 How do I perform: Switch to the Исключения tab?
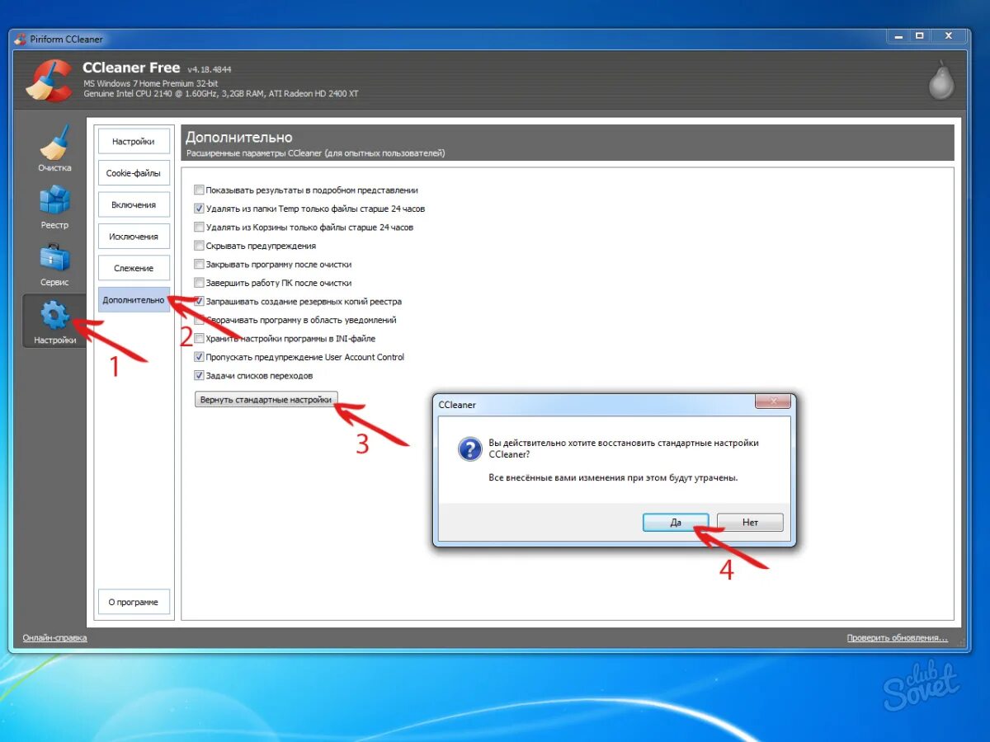[x=134, y=237]
